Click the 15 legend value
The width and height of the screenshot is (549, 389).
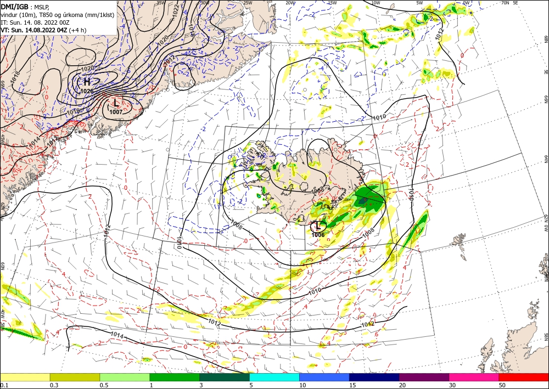tap(352, 385)
